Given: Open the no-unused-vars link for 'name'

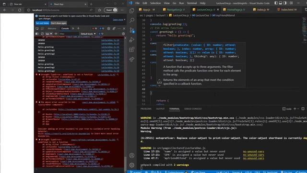Looking at the screenshot, I should point(253,151).
